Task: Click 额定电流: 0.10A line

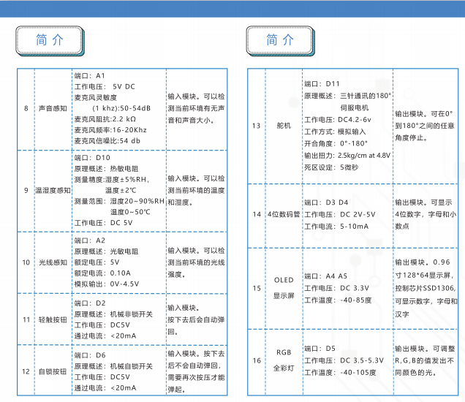Action: pyautogui.click(x=102, y=273)
